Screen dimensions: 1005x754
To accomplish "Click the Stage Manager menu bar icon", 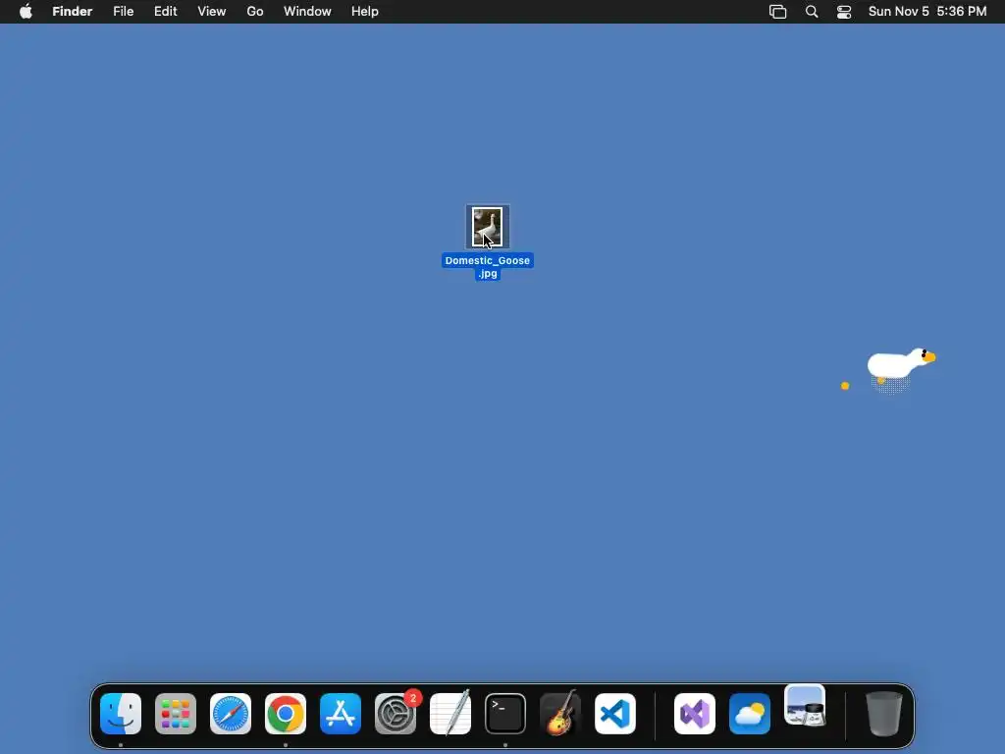I will tap(777, 12).
